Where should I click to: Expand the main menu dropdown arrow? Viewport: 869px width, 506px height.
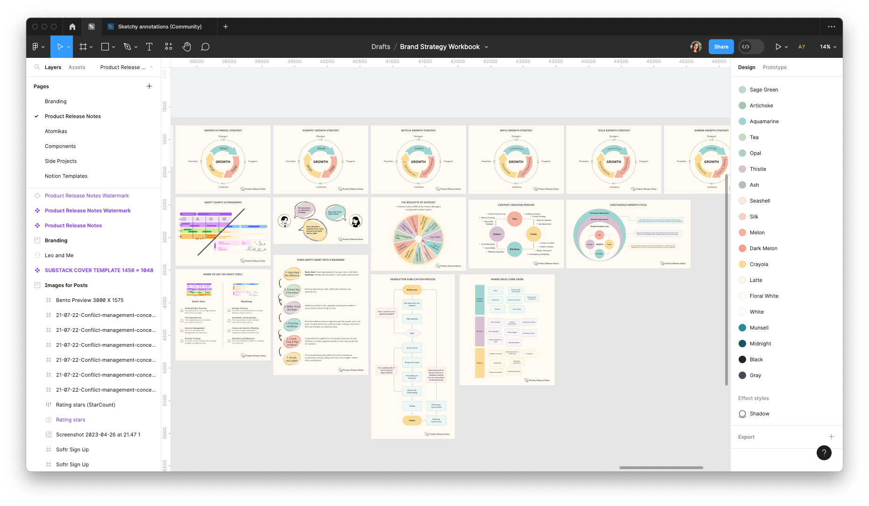43,47
